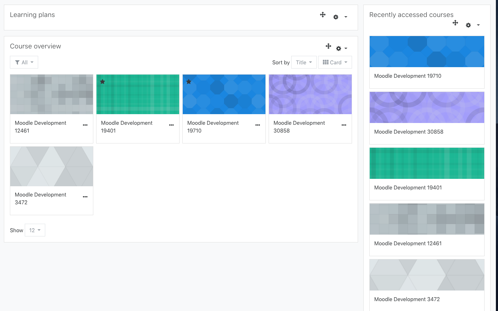Open gear actions menu in Recently accessed courses
This screenshot has width=498, height=311.
(468, 25)
